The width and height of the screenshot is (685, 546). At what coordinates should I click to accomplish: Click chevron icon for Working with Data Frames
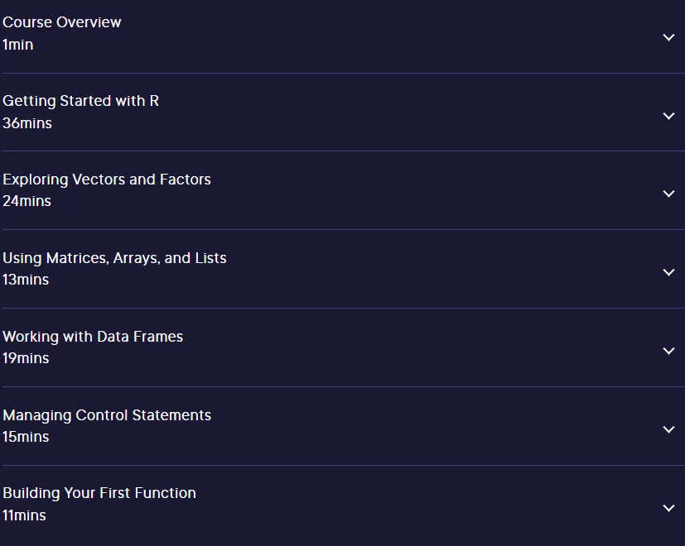pos(668,351)
